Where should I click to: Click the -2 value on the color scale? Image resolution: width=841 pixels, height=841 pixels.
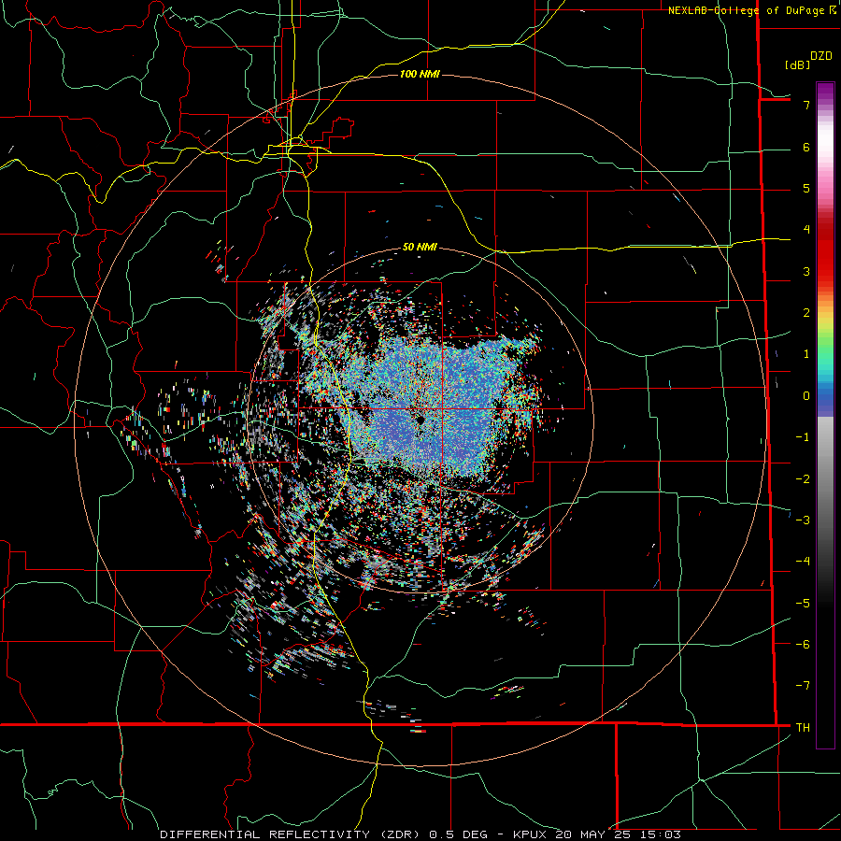[x=803, y=479]
